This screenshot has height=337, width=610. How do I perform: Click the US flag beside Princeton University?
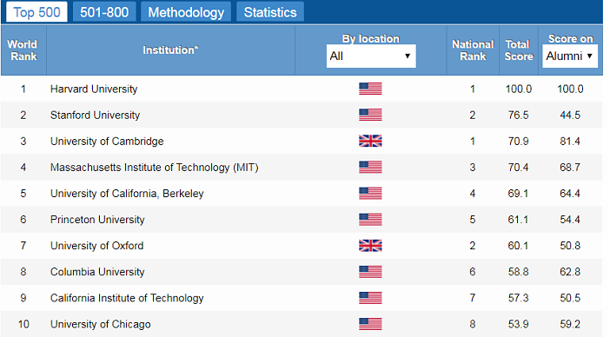(x=370, y=219)
